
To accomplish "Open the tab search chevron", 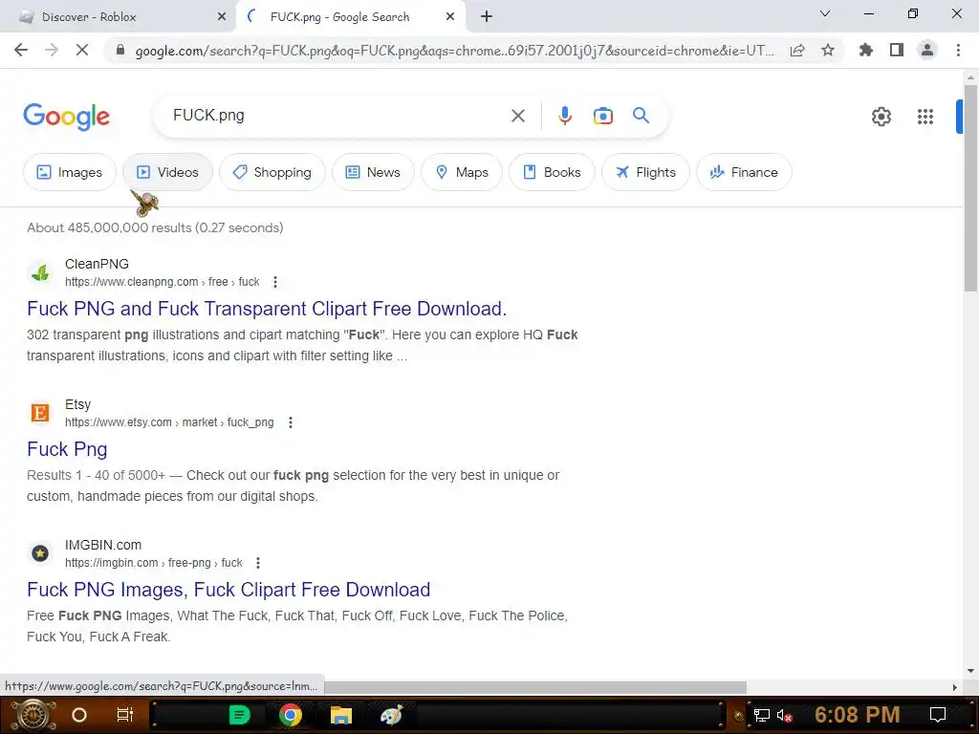I will (825, 13).
